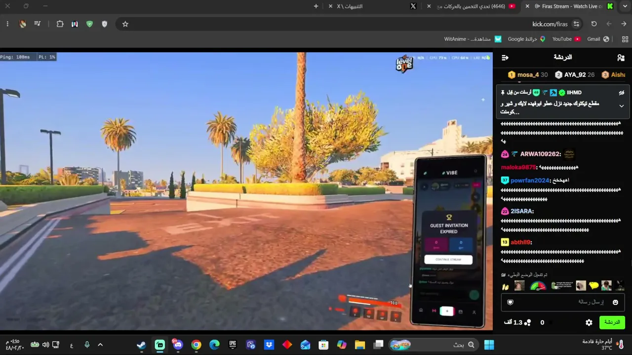Open the tab search dropdown
The image size is (632, 355).
coord(624,6)
